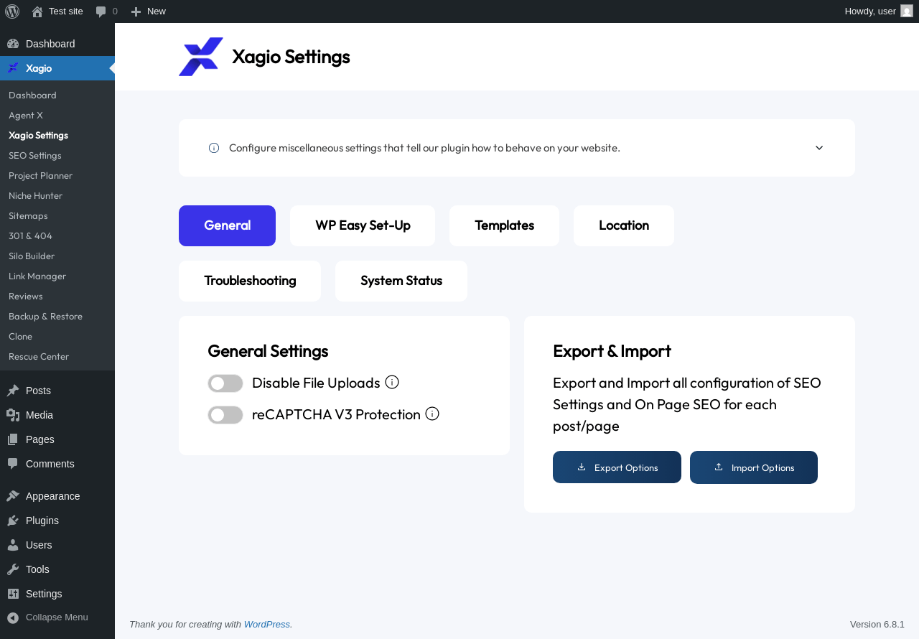
Task: Enable the reCAPTCHA V3 Protection switch
Action: click(225, 415)
